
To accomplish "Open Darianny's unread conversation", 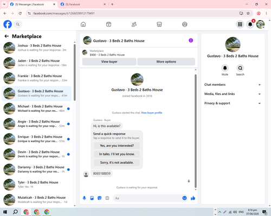I will (x=36, y=170).
